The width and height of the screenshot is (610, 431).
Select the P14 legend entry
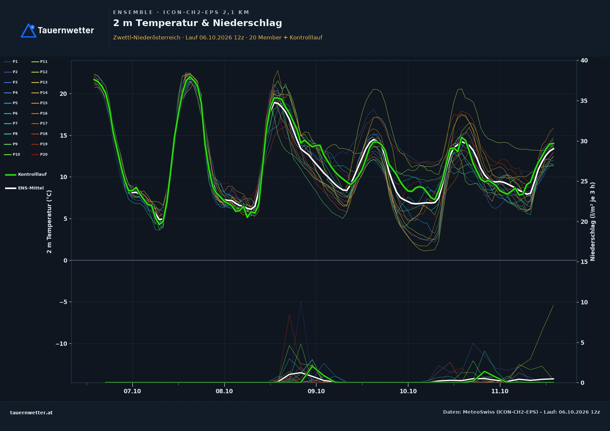click(x=39, y=93)
